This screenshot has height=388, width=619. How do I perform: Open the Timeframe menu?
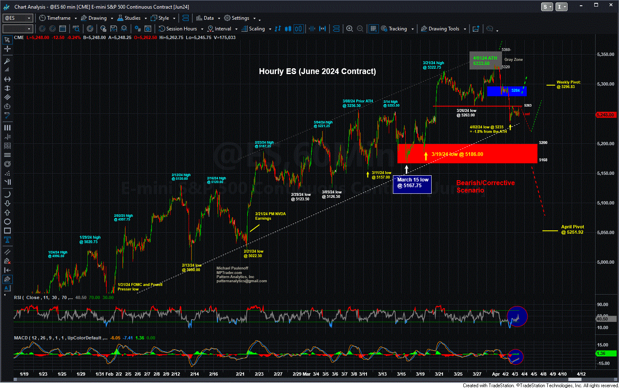pyautogui.click(x=55, y=18)
